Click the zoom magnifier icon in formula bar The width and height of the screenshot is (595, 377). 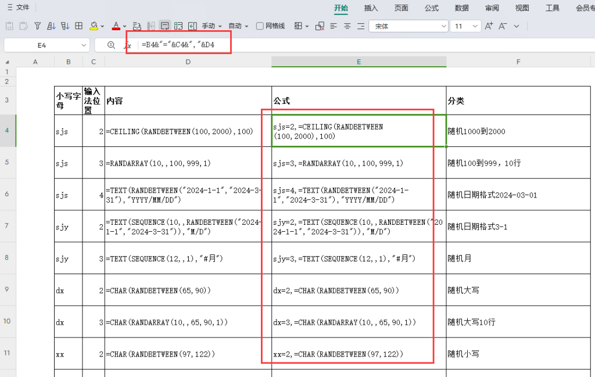[111, 45]
